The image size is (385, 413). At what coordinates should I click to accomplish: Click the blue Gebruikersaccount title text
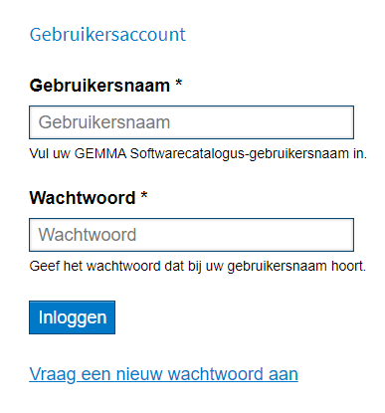(107, 35)
